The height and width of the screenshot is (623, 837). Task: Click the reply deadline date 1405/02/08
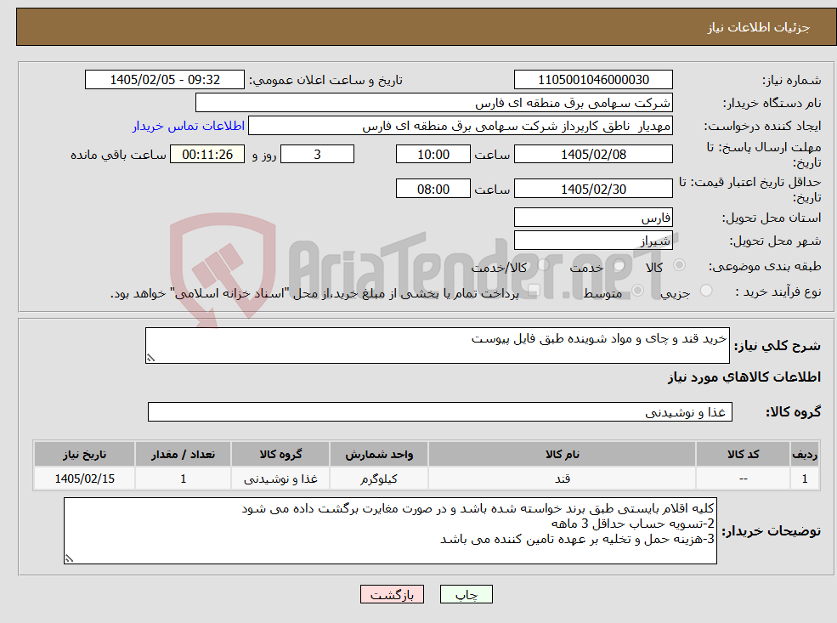pyautogui.click(x=593, y=155)
